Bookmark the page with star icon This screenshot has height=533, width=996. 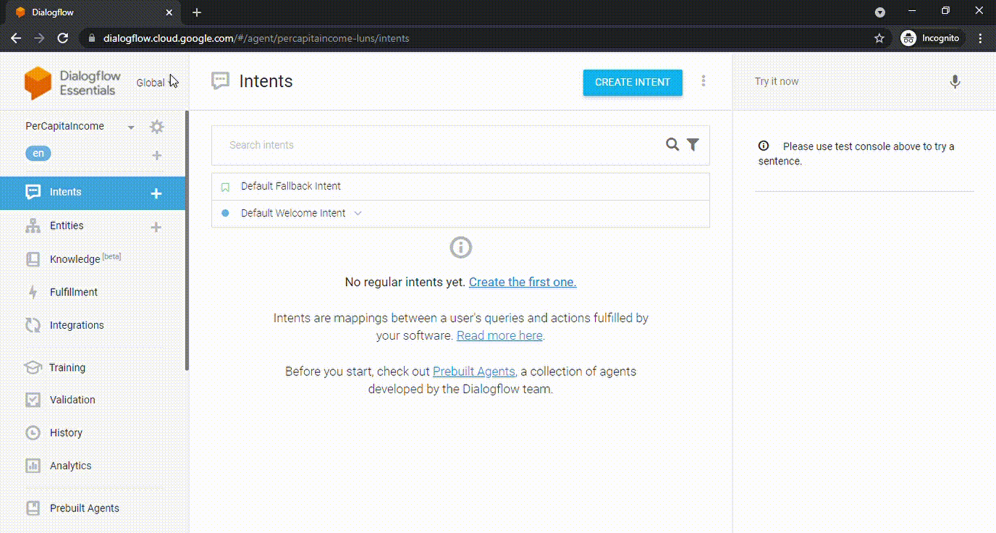(879, 38)
